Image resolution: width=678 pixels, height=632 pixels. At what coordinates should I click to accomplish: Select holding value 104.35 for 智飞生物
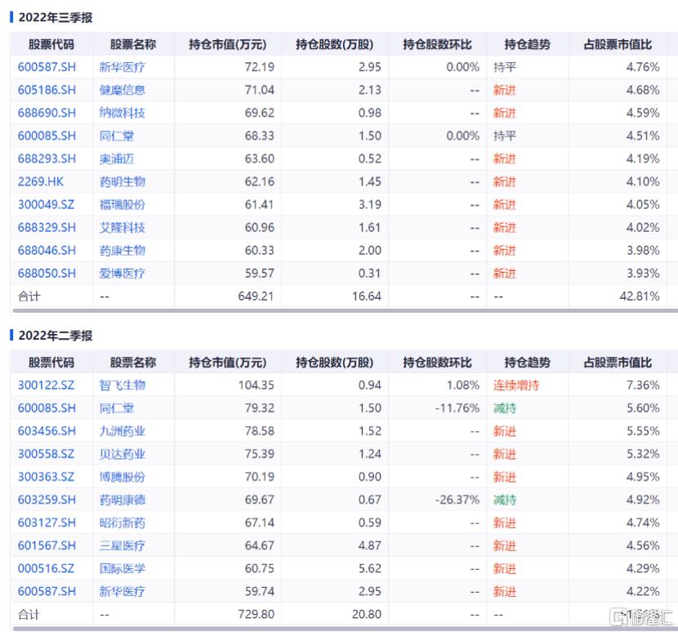pos(256,385)
